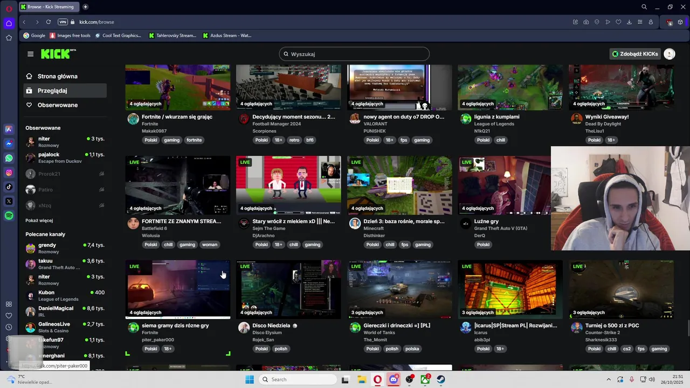Open WhatsApp in Opera sidebar

click(x=9, y=158)
